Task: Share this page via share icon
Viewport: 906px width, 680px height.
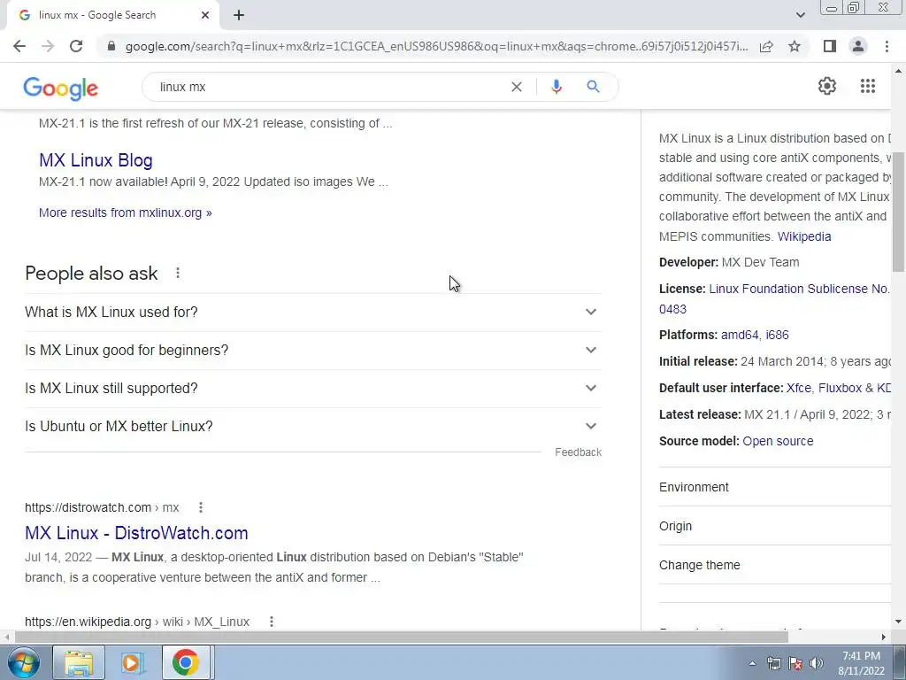Action: click(x=766, y=46)
